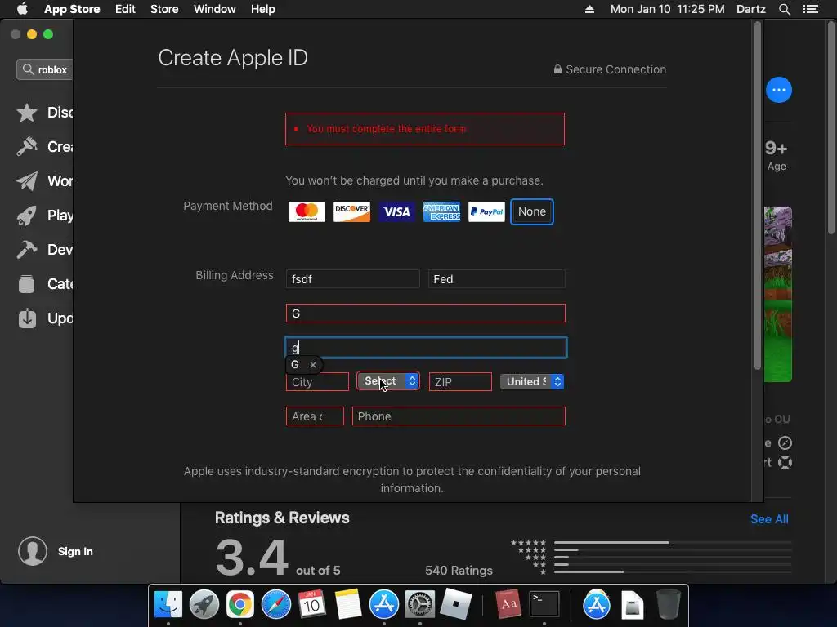Open the Window menu

(215, 9)
